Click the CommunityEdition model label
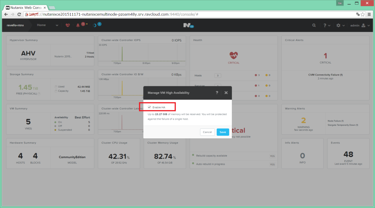Viewport: 375px width, 208px height. click(72, 157)
